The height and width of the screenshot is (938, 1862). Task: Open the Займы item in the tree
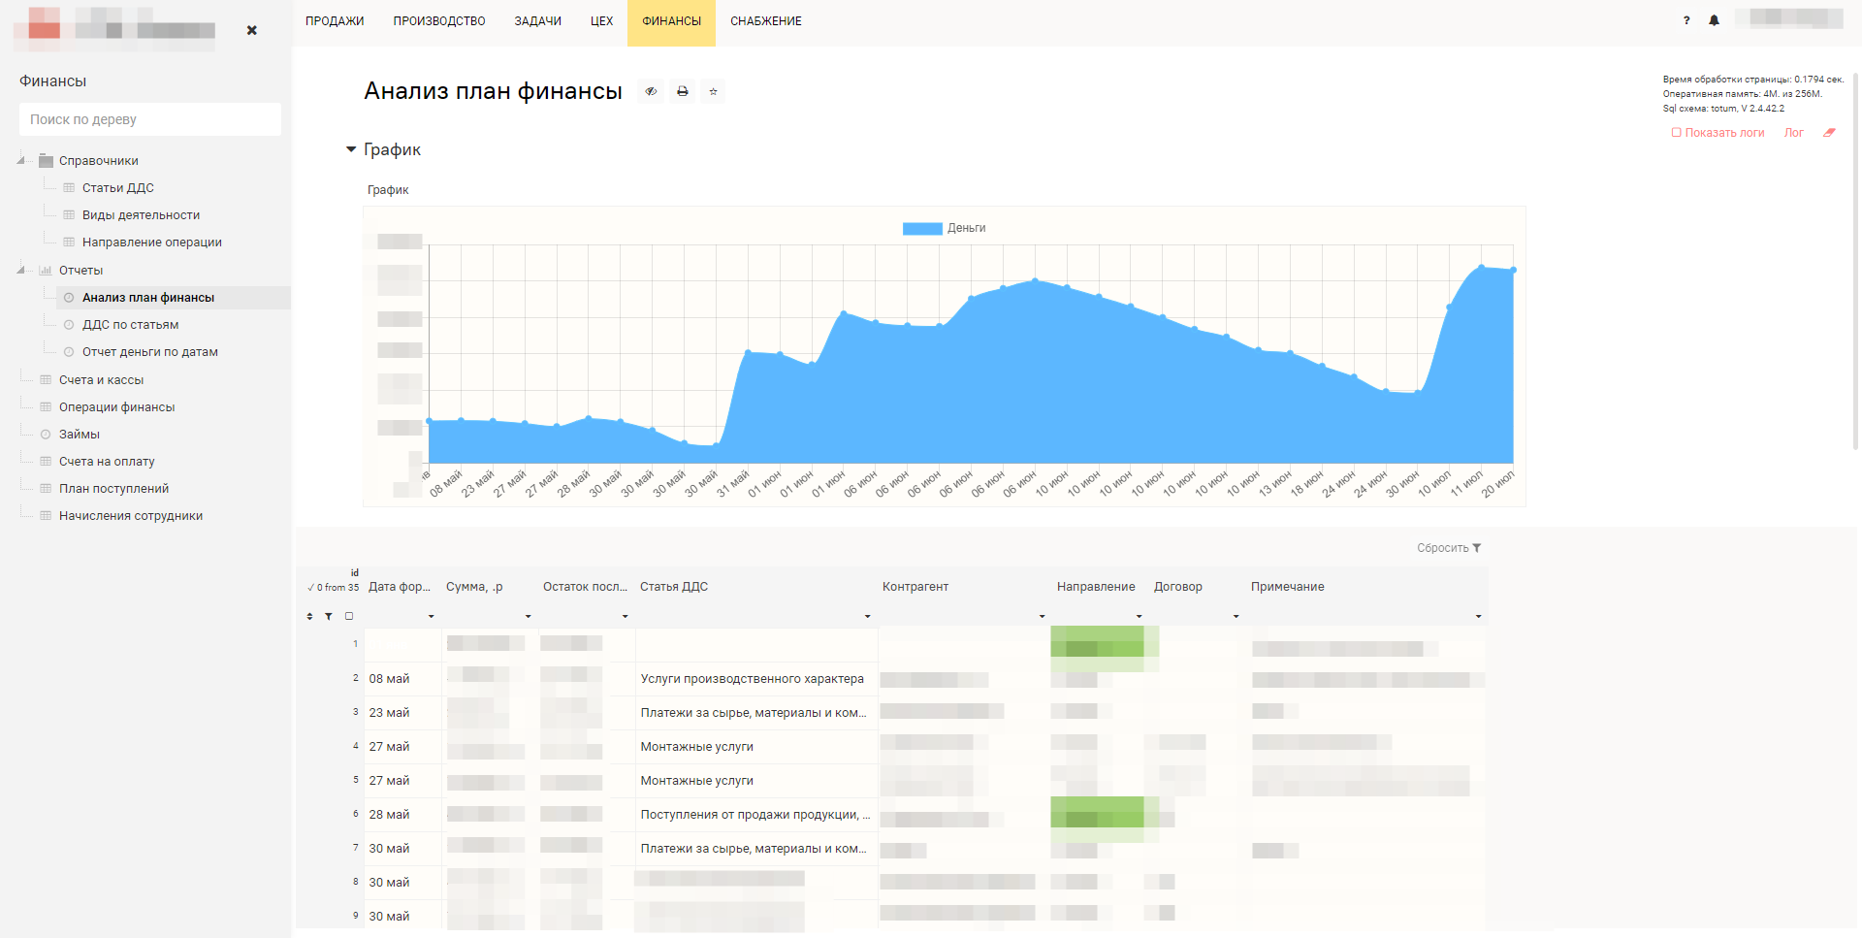[80, 435]
